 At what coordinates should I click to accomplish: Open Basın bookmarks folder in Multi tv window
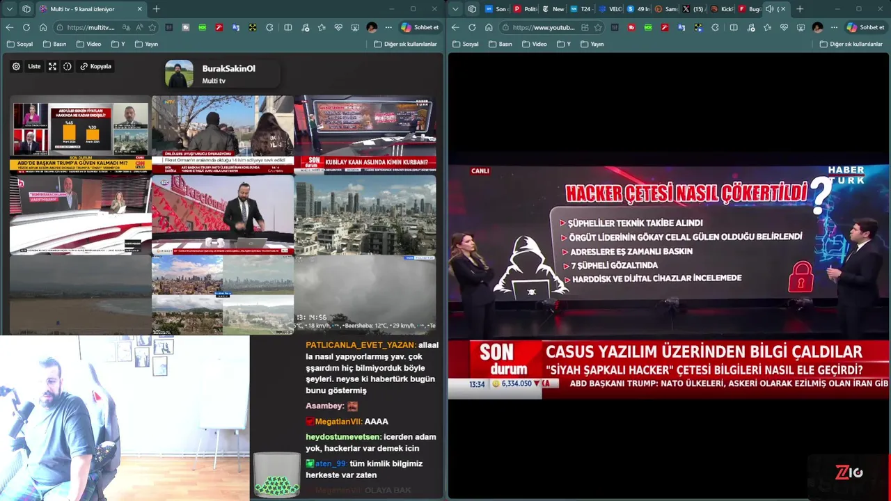click(55, 44)
